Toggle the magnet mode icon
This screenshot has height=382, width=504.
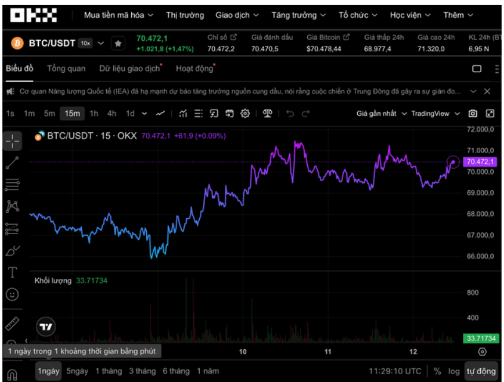[12, 375]
